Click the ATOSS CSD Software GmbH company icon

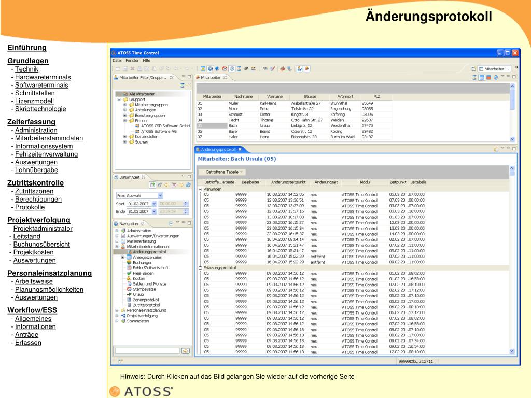pyautogui.click(x=137, y=126)
